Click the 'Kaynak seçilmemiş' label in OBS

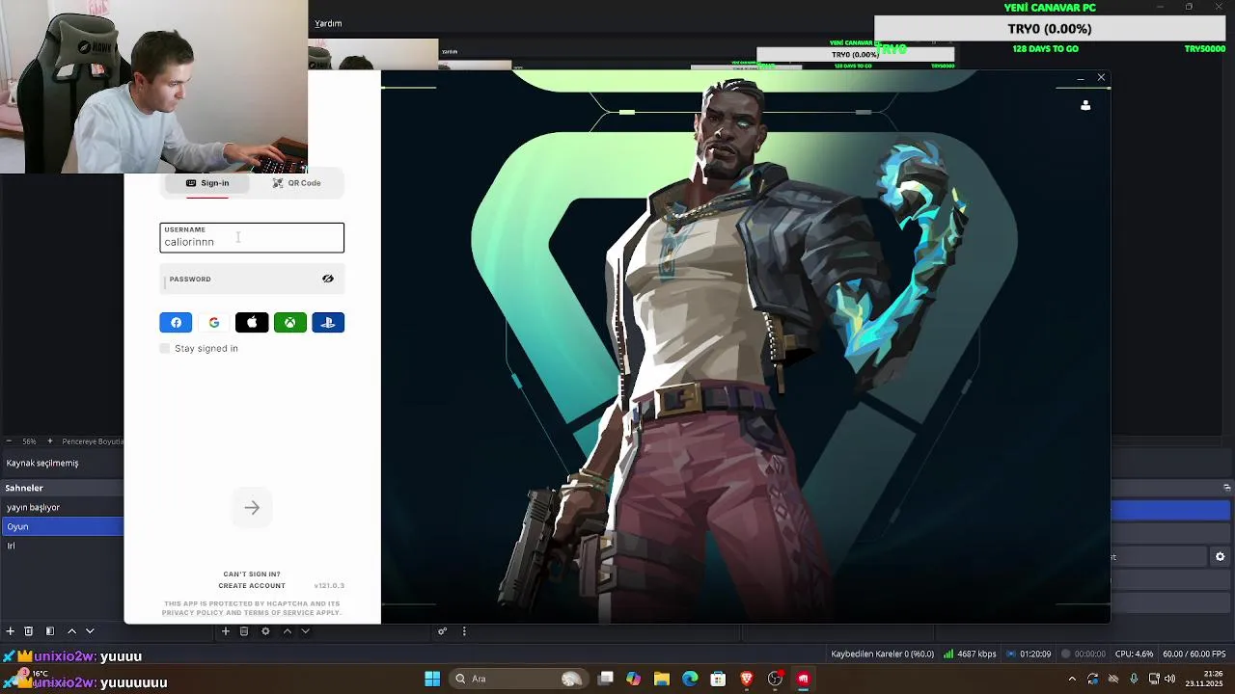pyautogui.click(x=42, y=463)
